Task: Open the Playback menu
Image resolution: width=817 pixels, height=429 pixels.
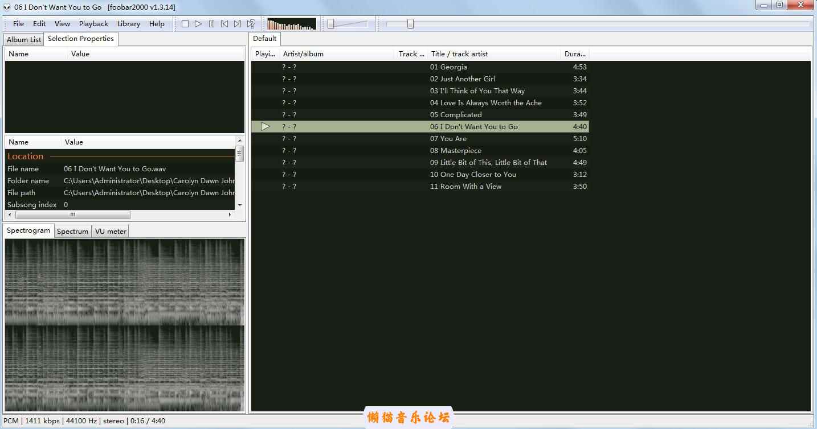Action: point(93,24)
